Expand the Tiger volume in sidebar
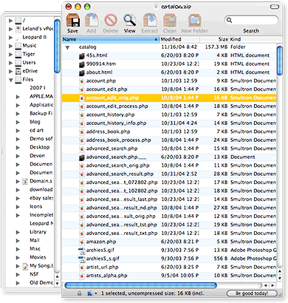 [10, 54]
